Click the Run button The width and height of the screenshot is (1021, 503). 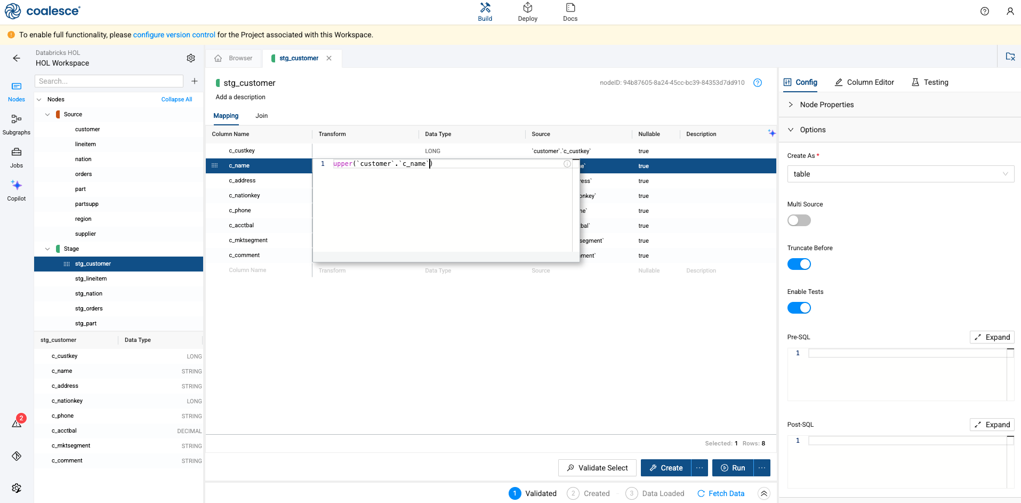coord(733,468)
